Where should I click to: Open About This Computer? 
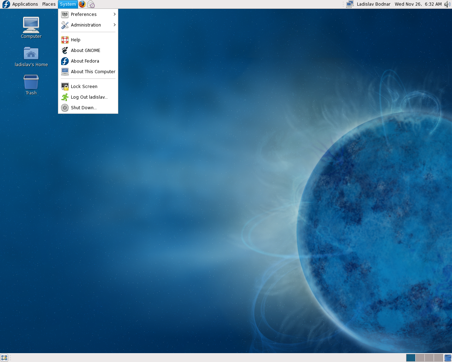[x=88, y=72]
